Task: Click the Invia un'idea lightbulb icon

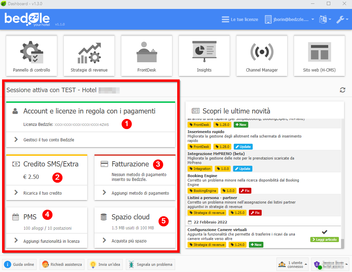Action: pyautogui.click(x=93, y=264)
